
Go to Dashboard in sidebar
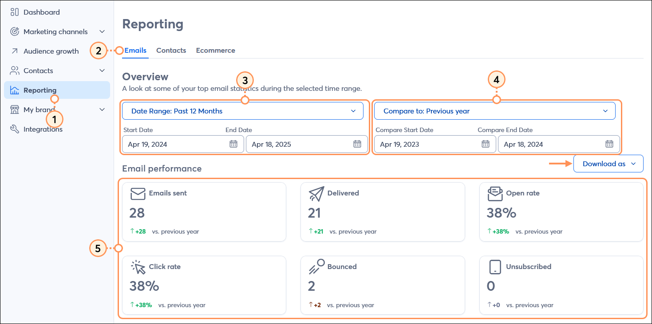42,12
